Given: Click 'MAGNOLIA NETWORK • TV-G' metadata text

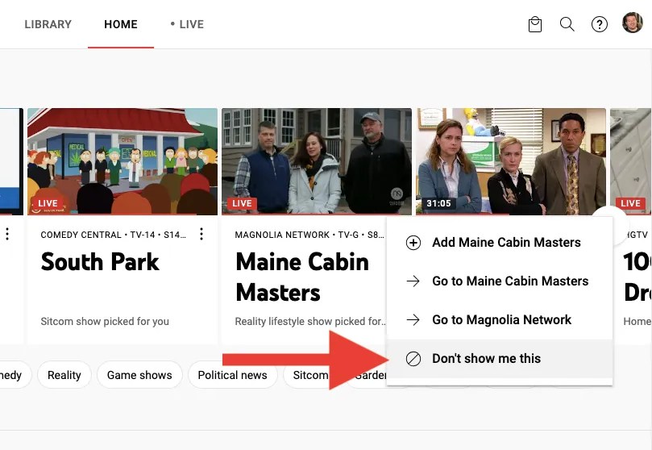Looking at the screenshot, I should [x=297, y=235].
